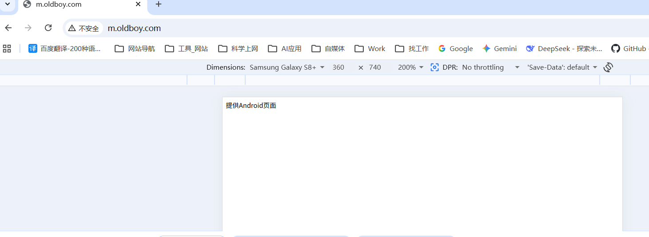649x237 pixels.
Task: Close the m.oldboy.com tab
Action: 138,4
